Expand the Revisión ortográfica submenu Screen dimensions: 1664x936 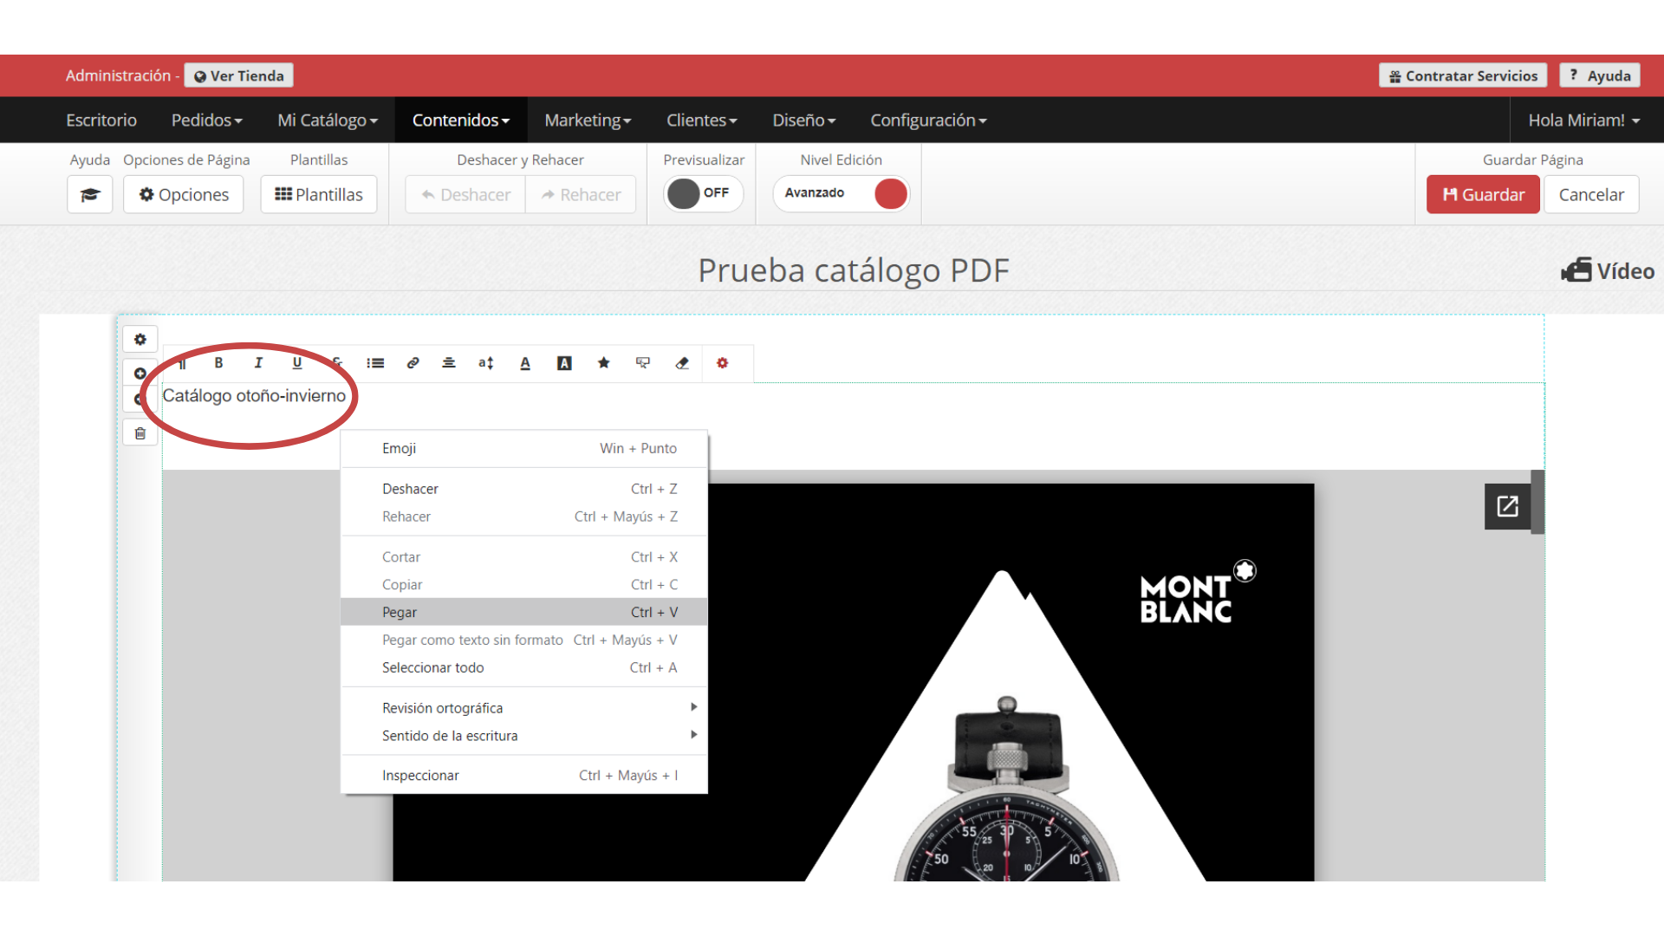[524, 708]
